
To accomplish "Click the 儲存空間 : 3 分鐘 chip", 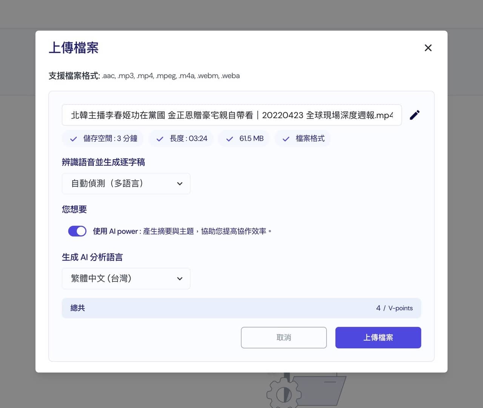I will point(103,139).
